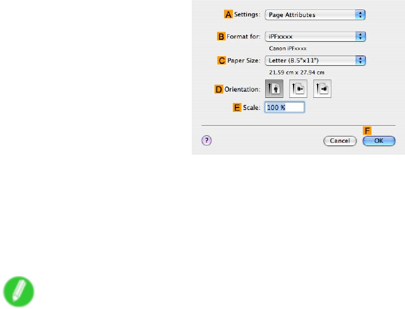Click the orange E marker label
Image resolution: width=405 pixels, height=309 pixels.
[237, 107]
